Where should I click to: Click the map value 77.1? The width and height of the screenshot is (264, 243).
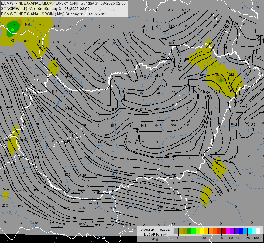(x=128, y=126)
